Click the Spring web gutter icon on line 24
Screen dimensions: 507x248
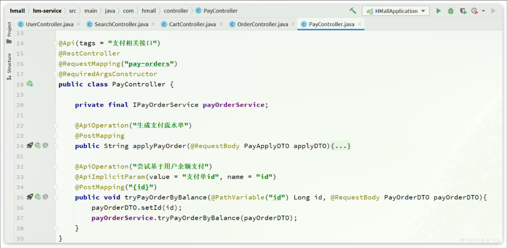point(38,145)
